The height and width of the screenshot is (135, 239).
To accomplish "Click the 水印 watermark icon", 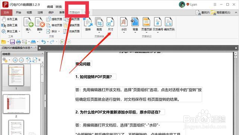I will [x=124, y=22].
